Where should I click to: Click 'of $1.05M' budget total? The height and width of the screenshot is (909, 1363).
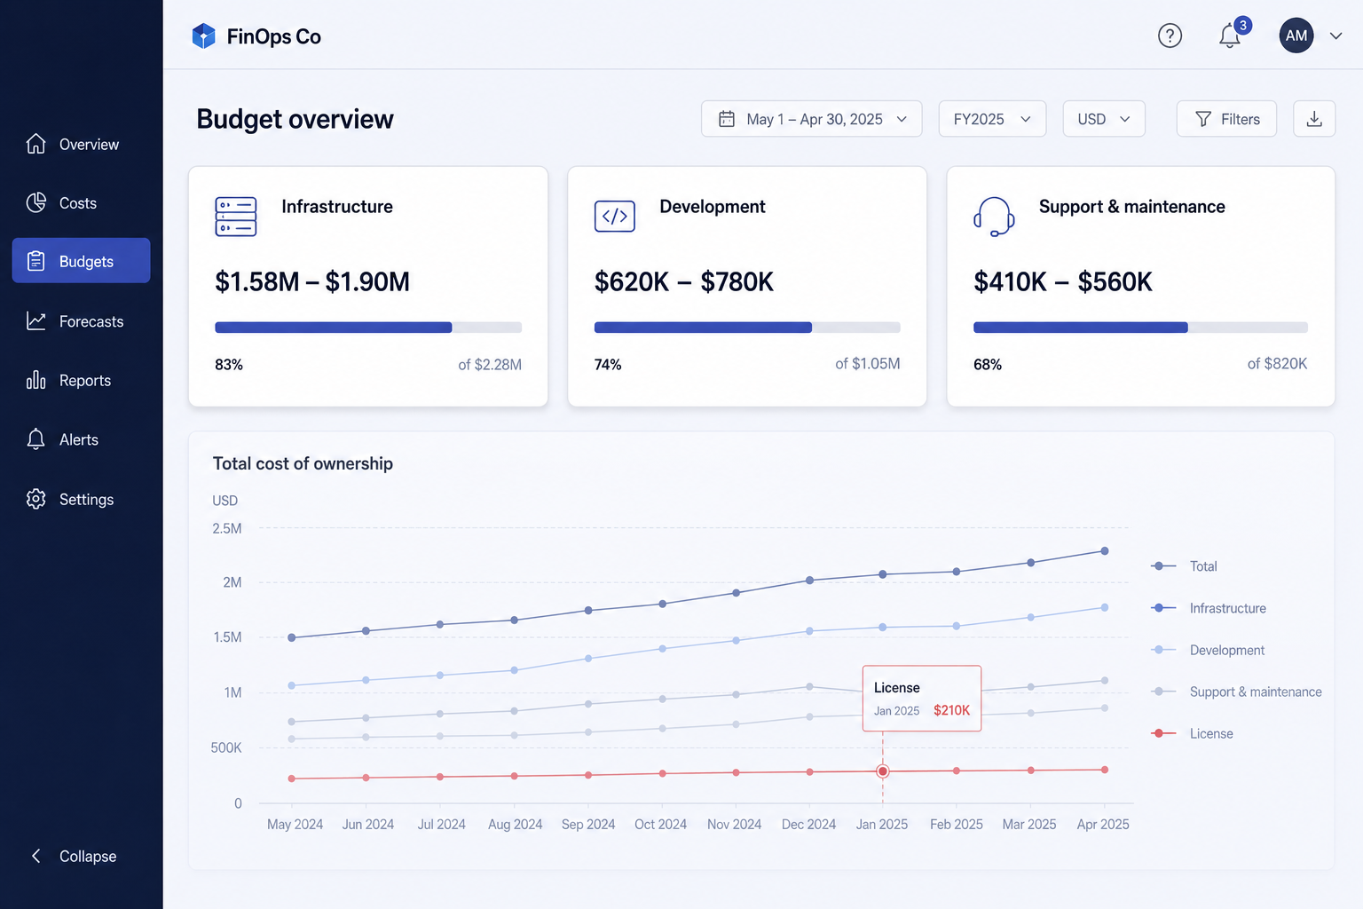[868, 364]
